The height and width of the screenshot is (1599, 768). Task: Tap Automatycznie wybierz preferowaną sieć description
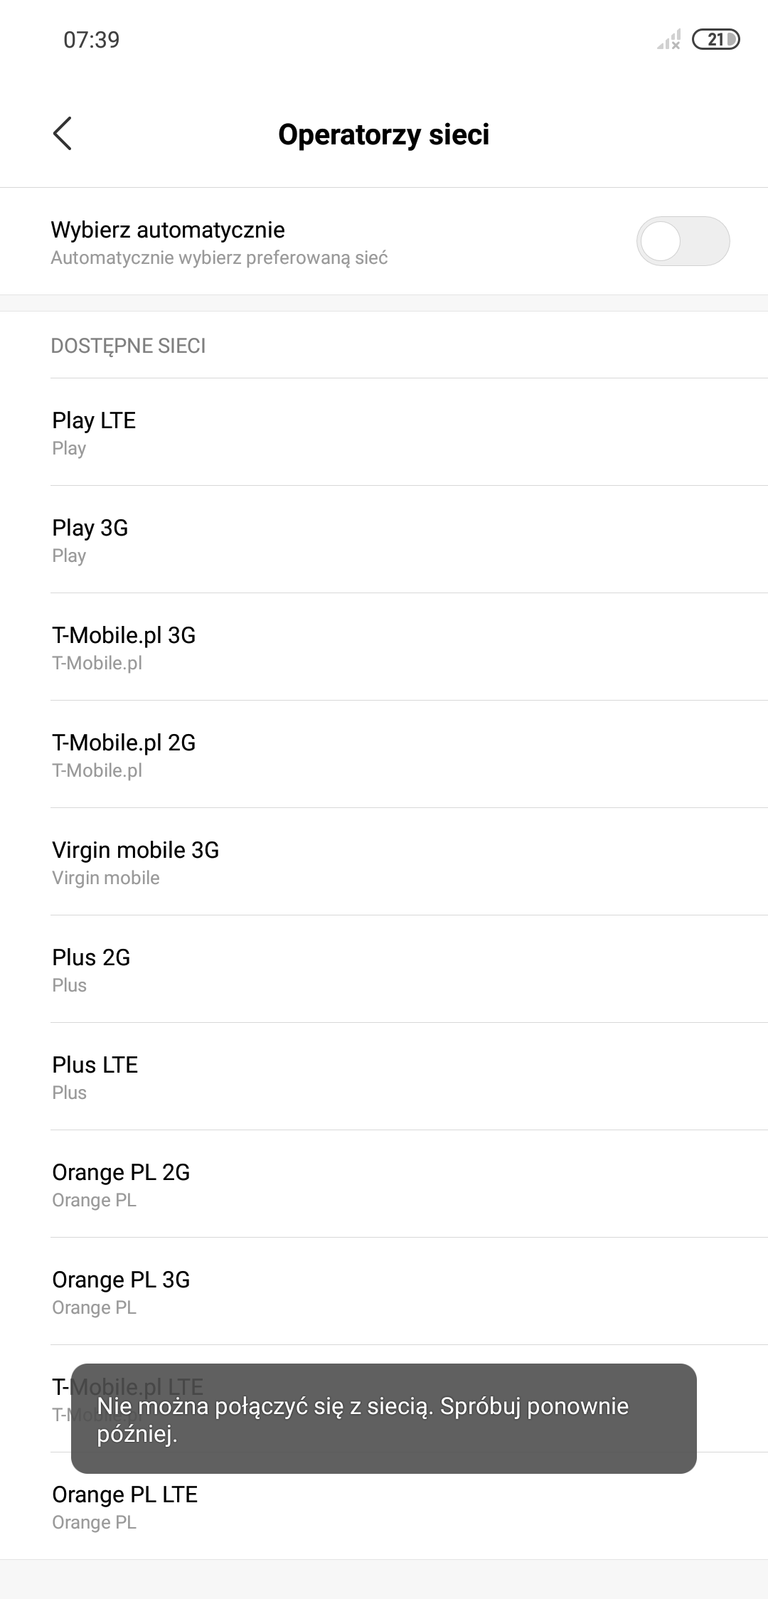pyautogui.click(x=219, y=258)
